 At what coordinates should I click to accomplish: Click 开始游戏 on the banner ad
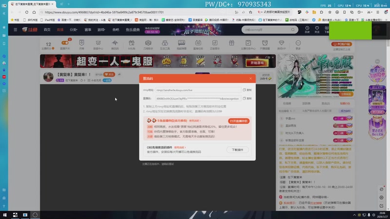[x=257, y=63]
